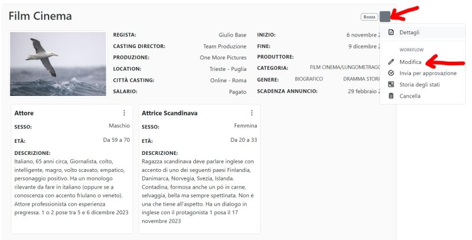Click the BIOGRAFICO genre tag

click(309, 79)
